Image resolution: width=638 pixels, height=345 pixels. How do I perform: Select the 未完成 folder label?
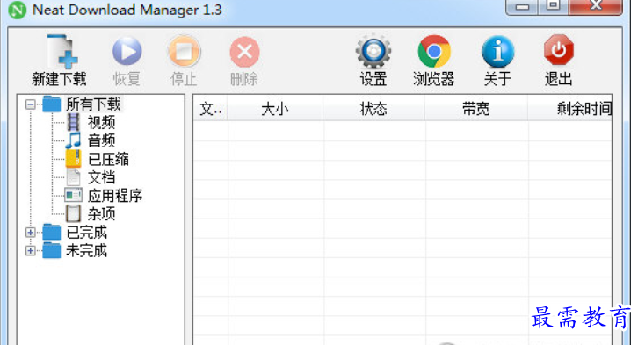click(87, 251)
